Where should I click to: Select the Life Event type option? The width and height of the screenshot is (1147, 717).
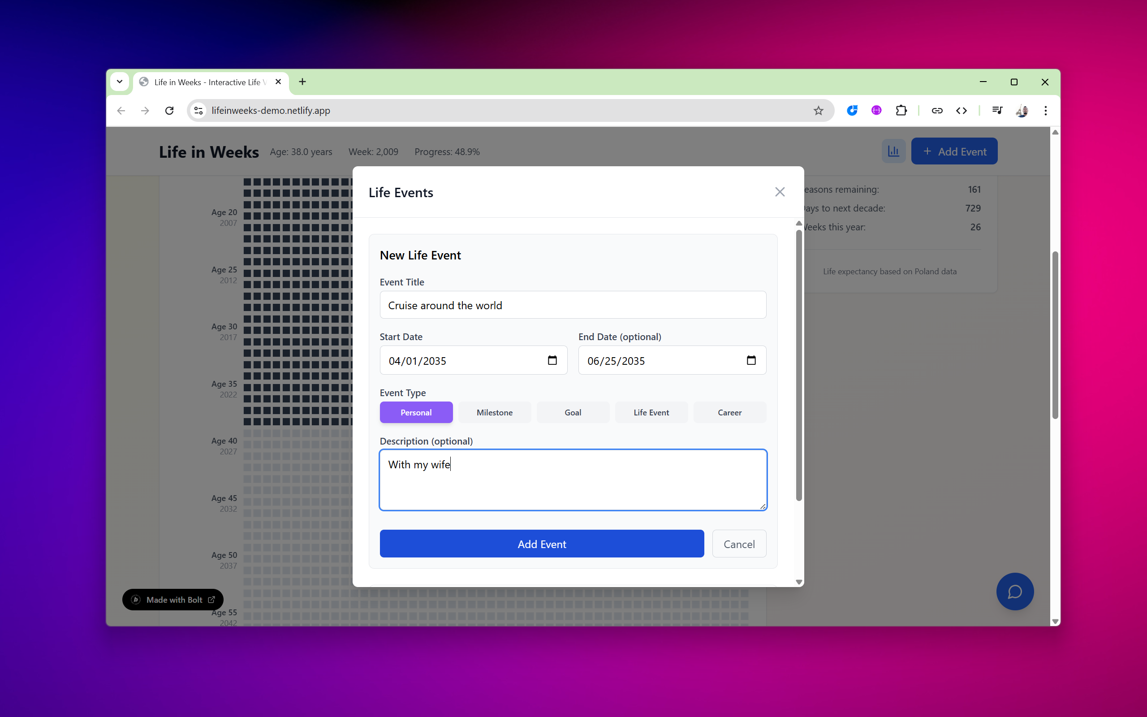pos(651,413)
